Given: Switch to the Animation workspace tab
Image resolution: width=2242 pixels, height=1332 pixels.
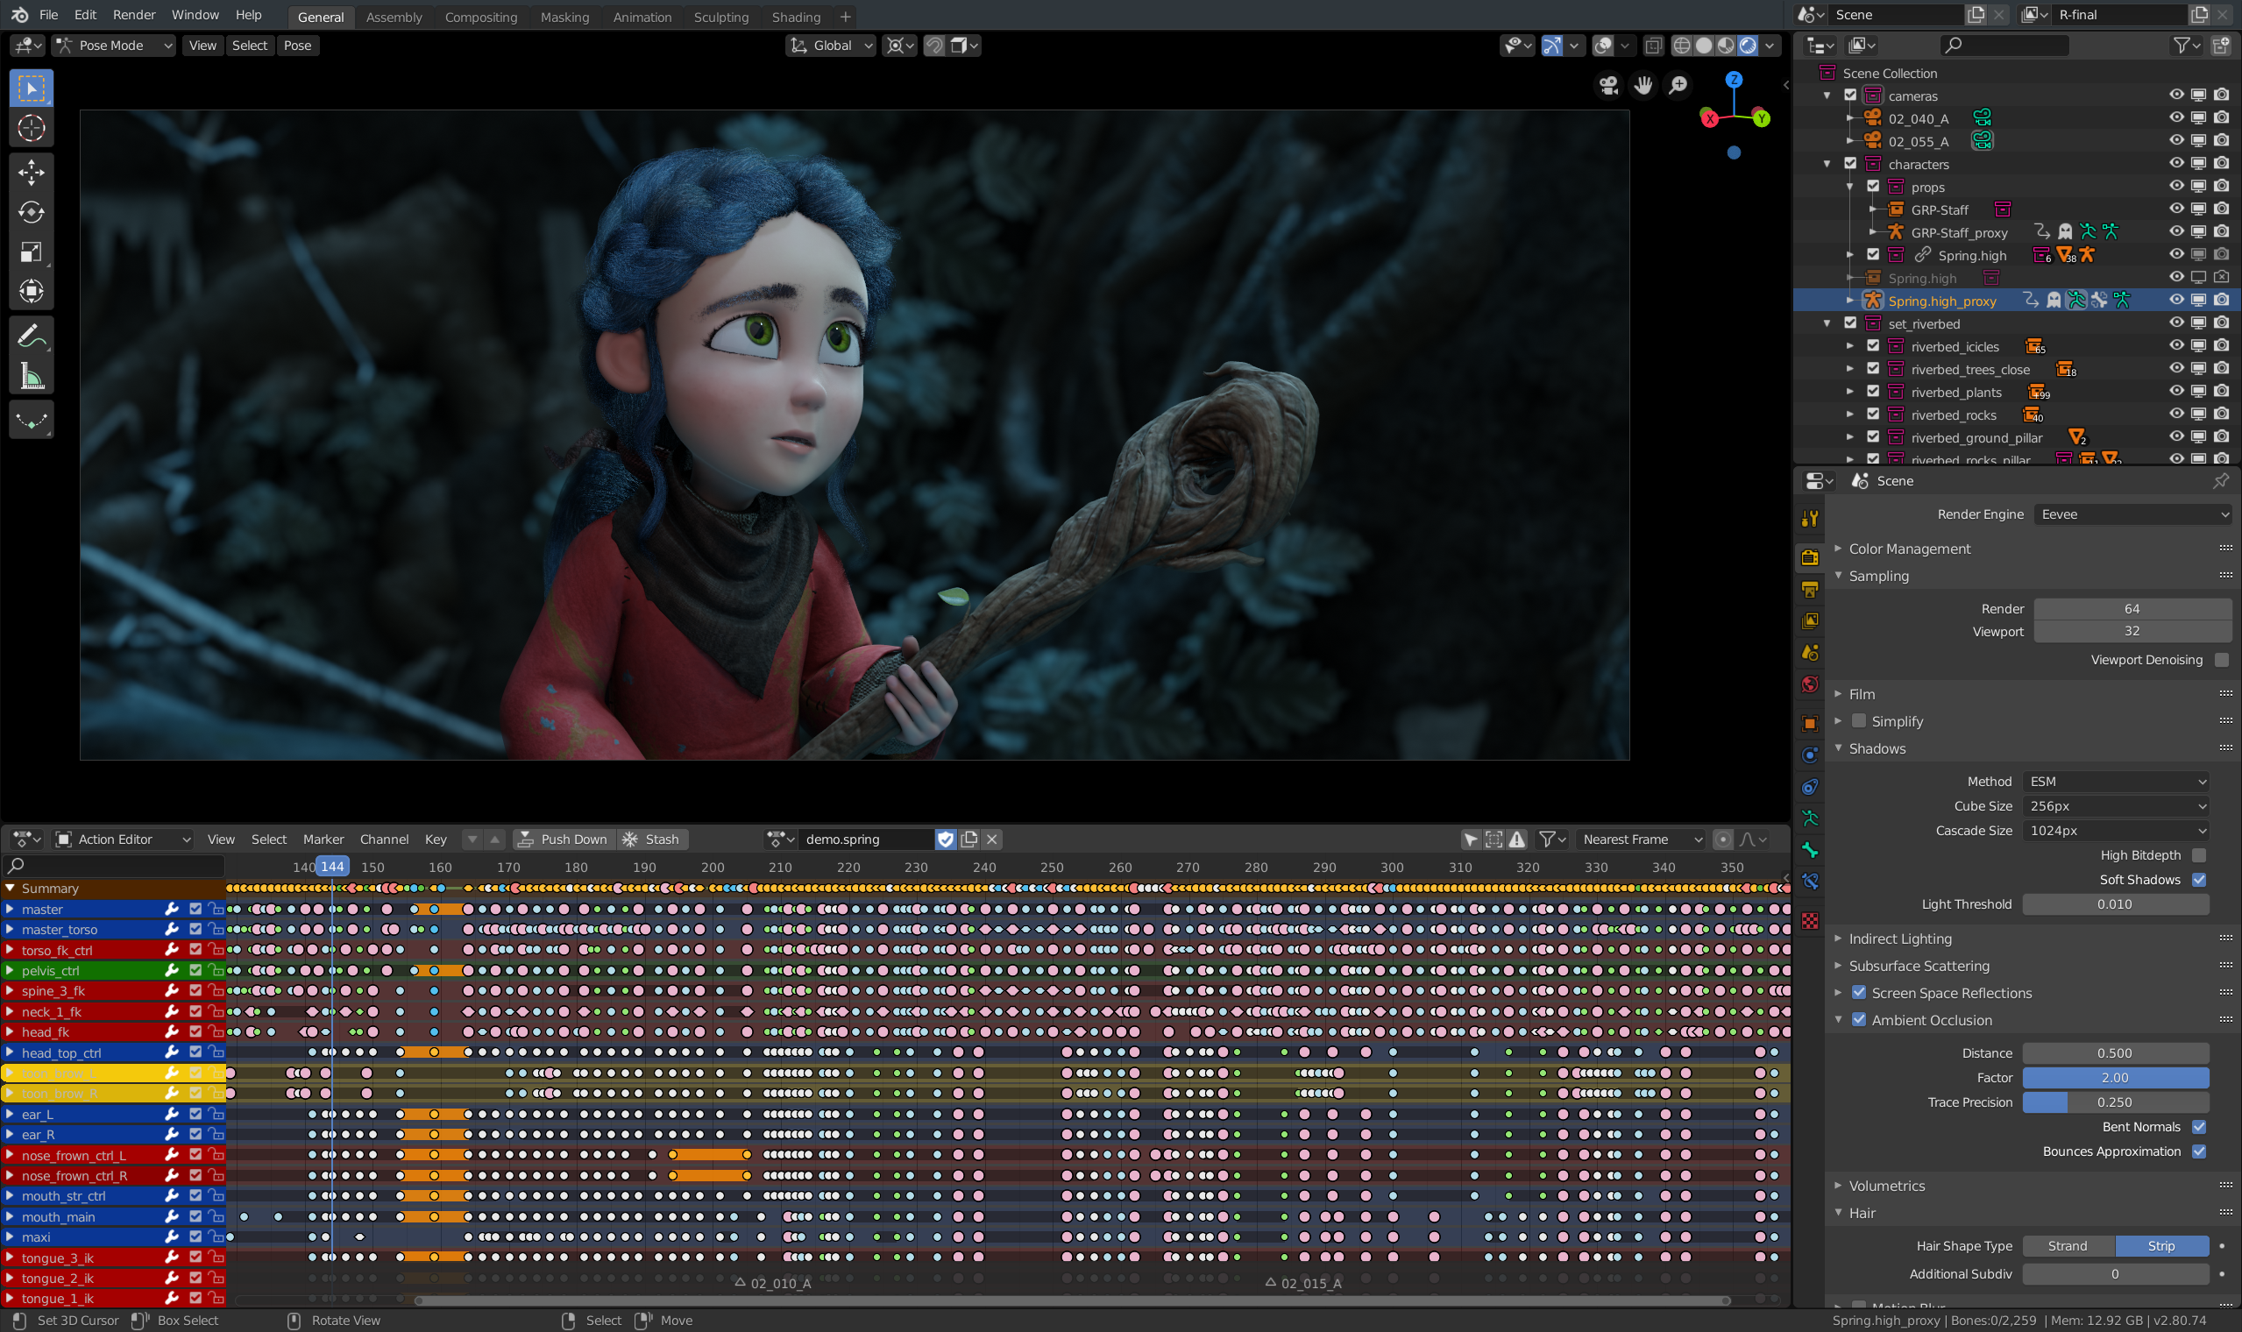Looking at the screenshot, I should click(642, 17).
